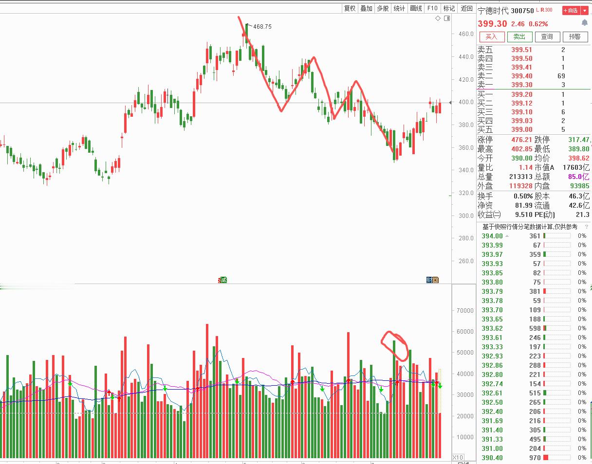Click the 卖三 price 399.41
This screenshot has height=464, width=592.
pos(521,67)
